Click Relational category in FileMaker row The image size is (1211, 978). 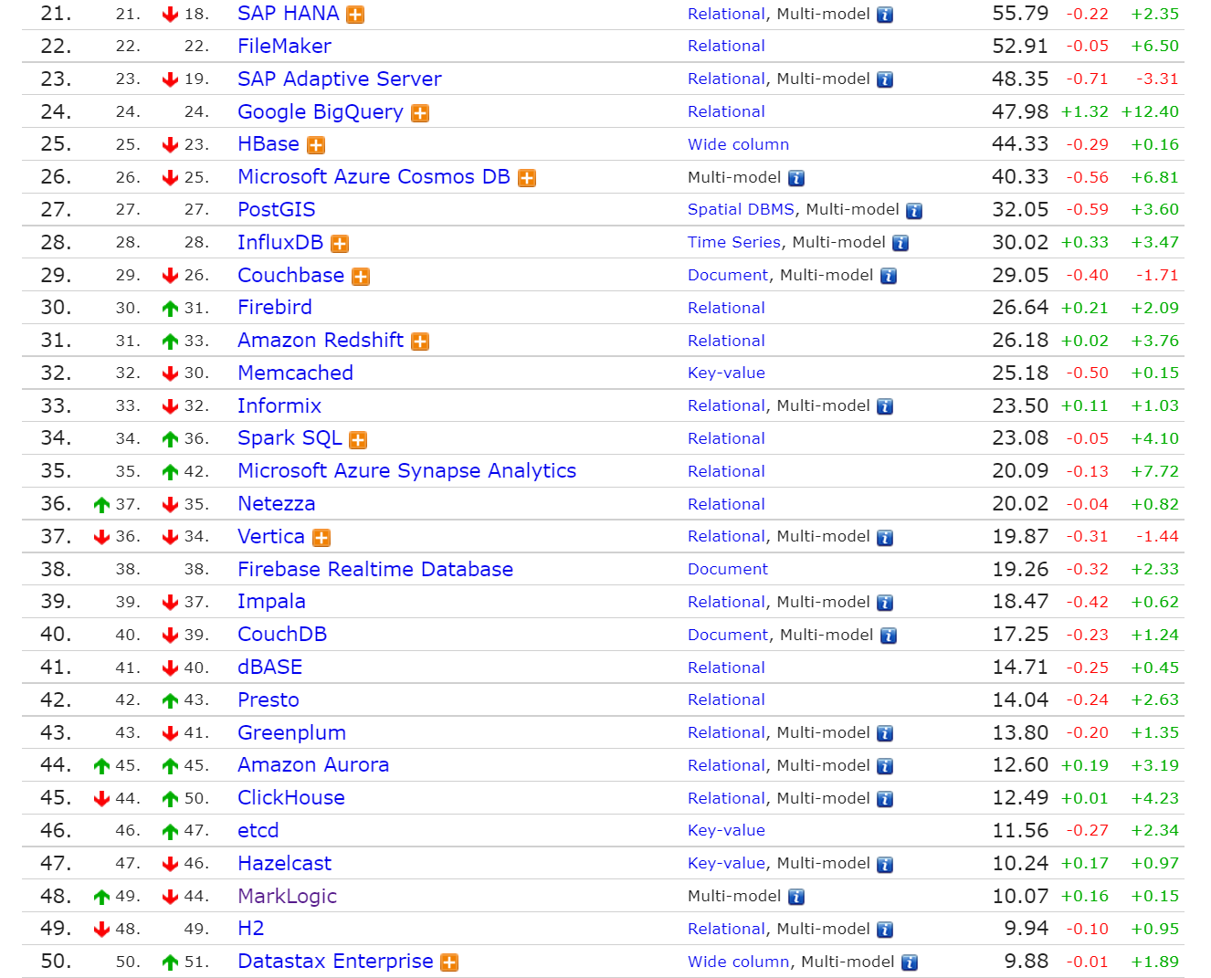726,47
